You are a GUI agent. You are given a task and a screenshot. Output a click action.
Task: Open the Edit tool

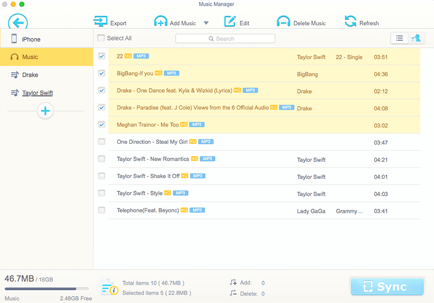(x=230, y=22)
